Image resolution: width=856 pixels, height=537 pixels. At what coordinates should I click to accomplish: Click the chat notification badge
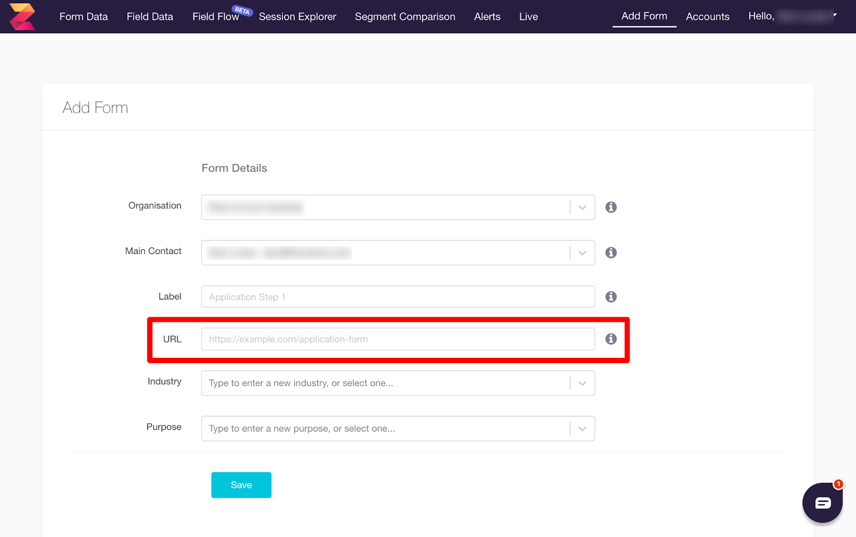click(x=838, y=484)
